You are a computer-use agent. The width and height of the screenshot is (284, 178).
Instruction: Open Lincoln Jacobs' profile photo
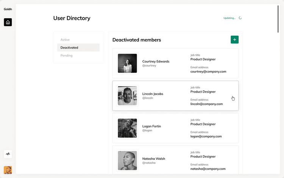[x=127, y=96]
